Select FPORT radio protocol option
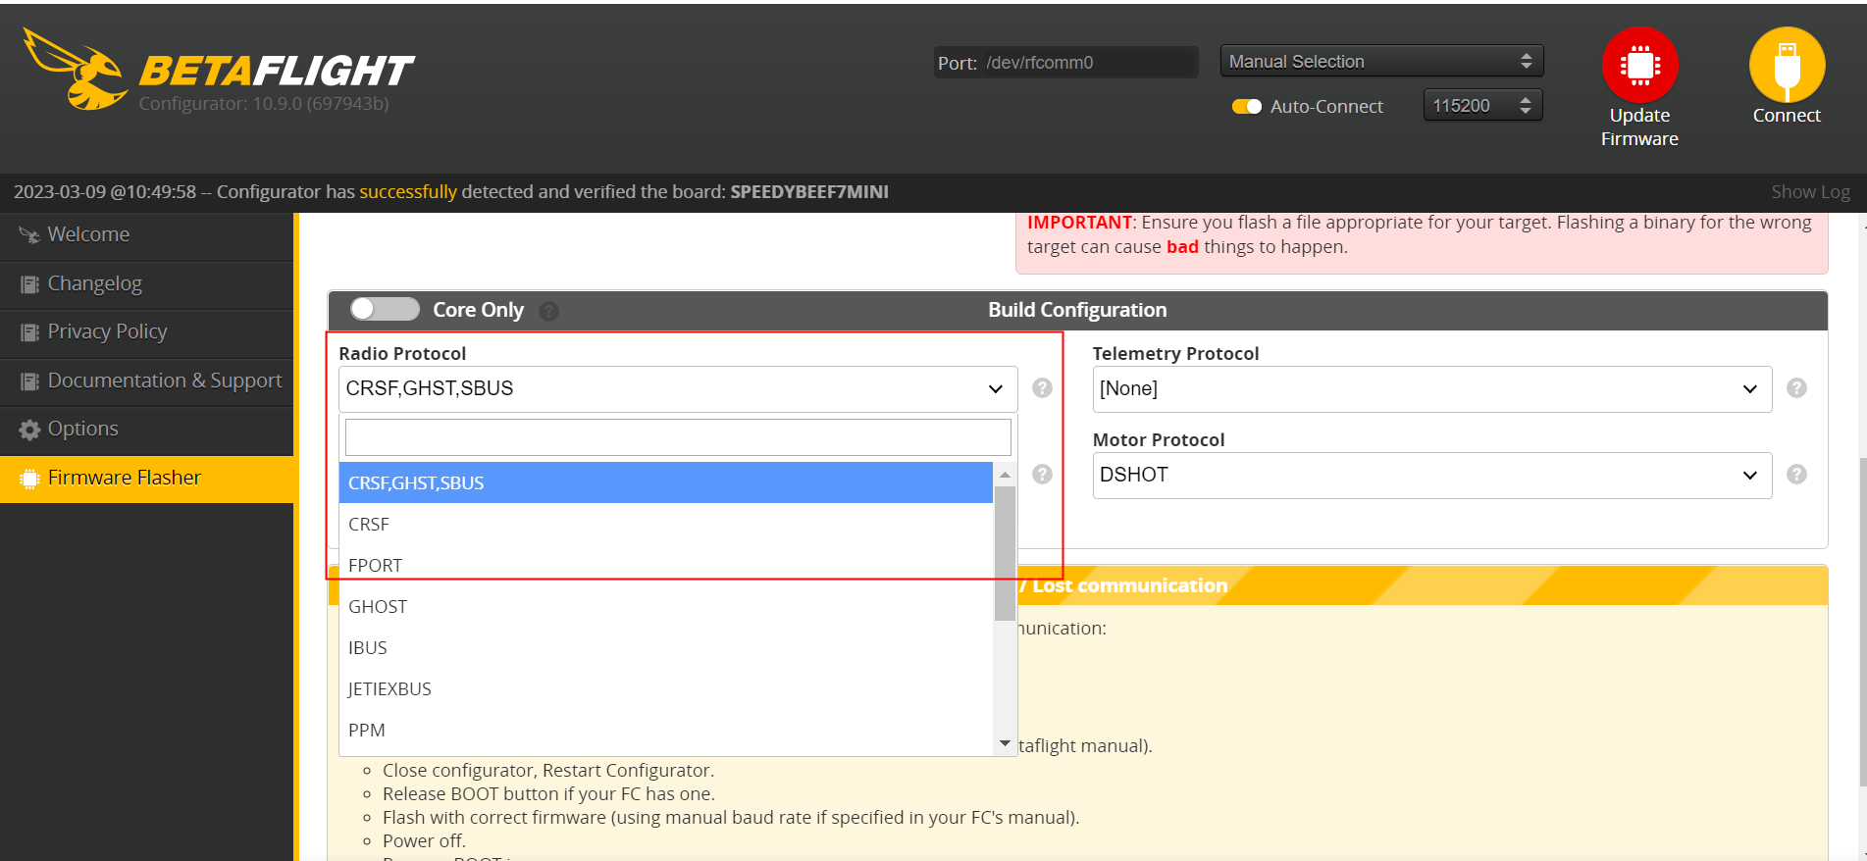This screenshot has width=1867, height=861. pyautogui.click(x=666, y=565)
